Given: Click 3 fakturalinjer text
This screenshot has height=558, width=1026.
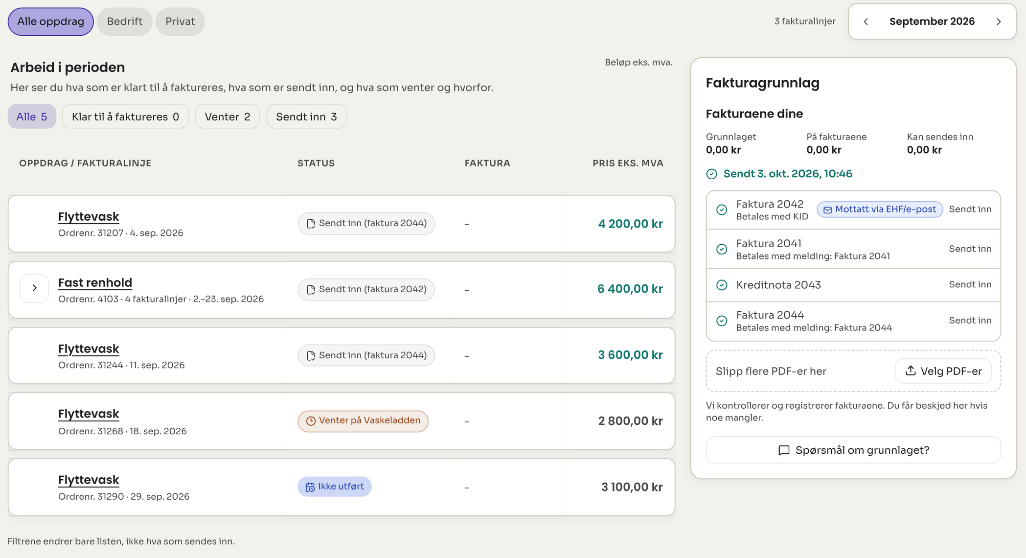Looking at the screenshot, I should [805, 22].
